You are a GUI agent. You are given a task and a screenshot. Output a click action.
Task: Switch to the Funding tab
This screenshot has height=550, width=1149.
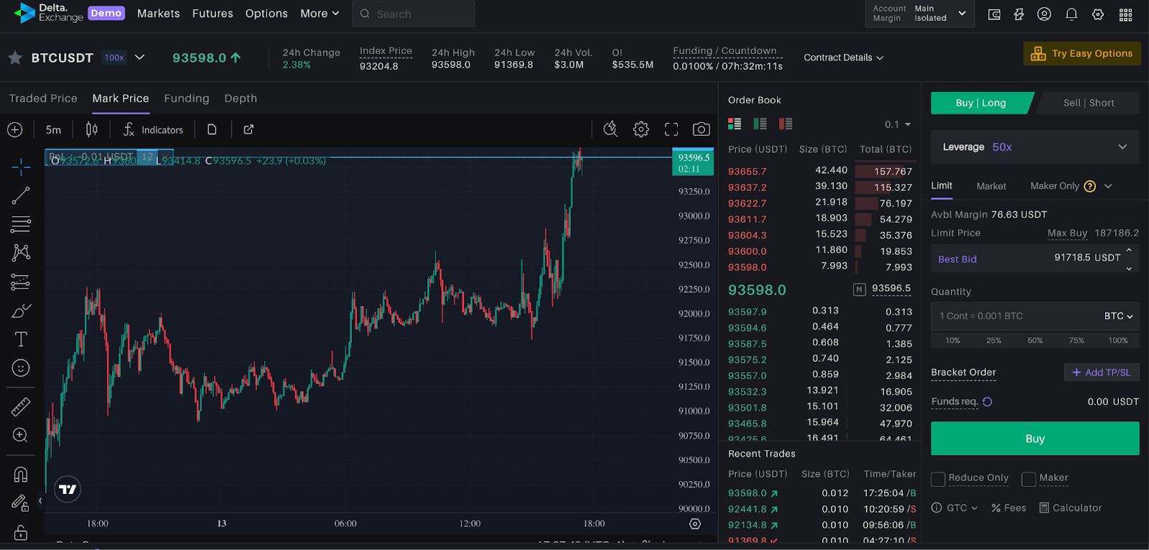point(187,98)
